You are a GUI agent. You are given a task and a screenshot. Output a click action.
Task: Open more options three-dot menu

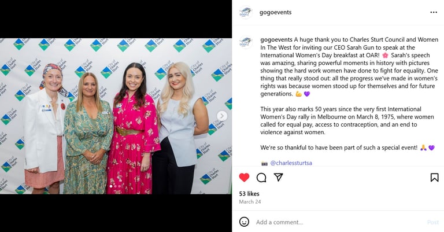[434, 12]
